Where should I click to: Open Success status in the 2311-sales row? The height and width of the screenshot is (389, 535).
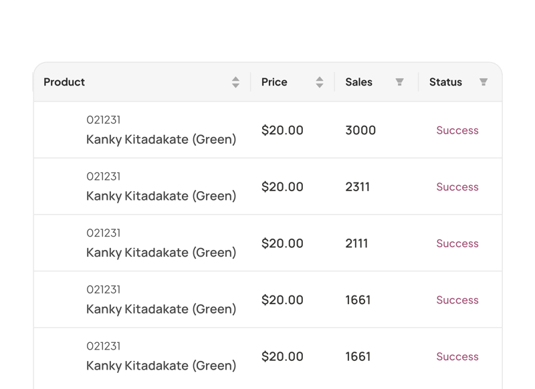(457, 187)
